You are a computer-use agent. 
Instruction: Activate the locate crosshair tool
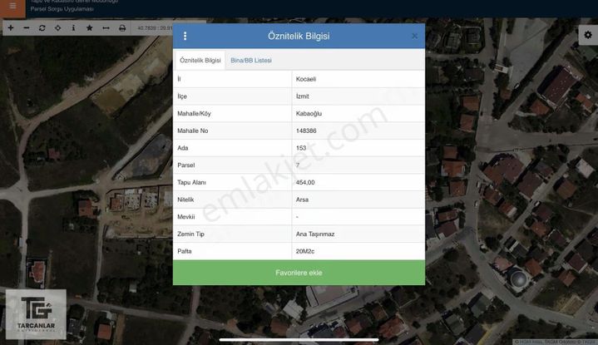(x=57, y=27)
